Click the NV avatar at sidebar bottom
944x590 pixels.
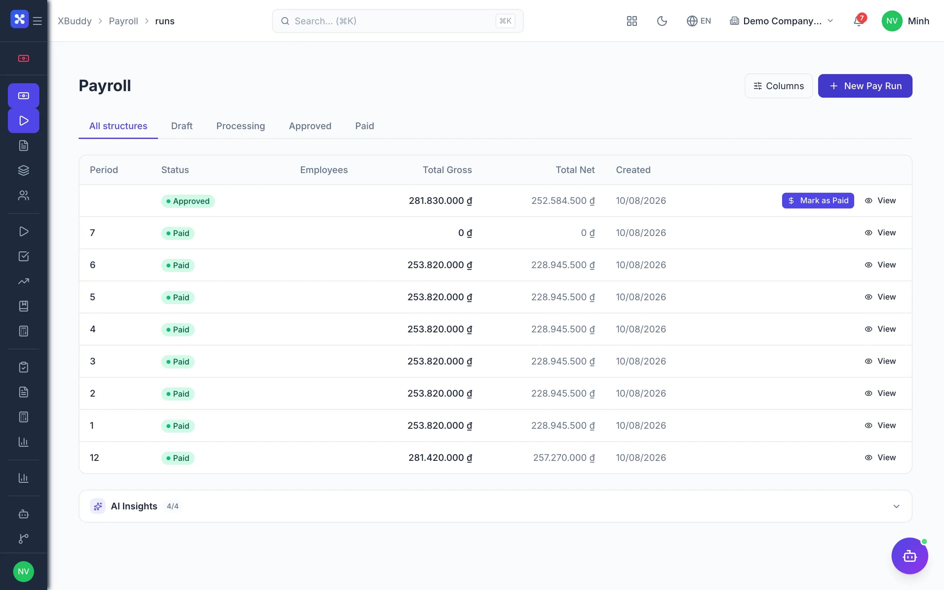(23, 572)
